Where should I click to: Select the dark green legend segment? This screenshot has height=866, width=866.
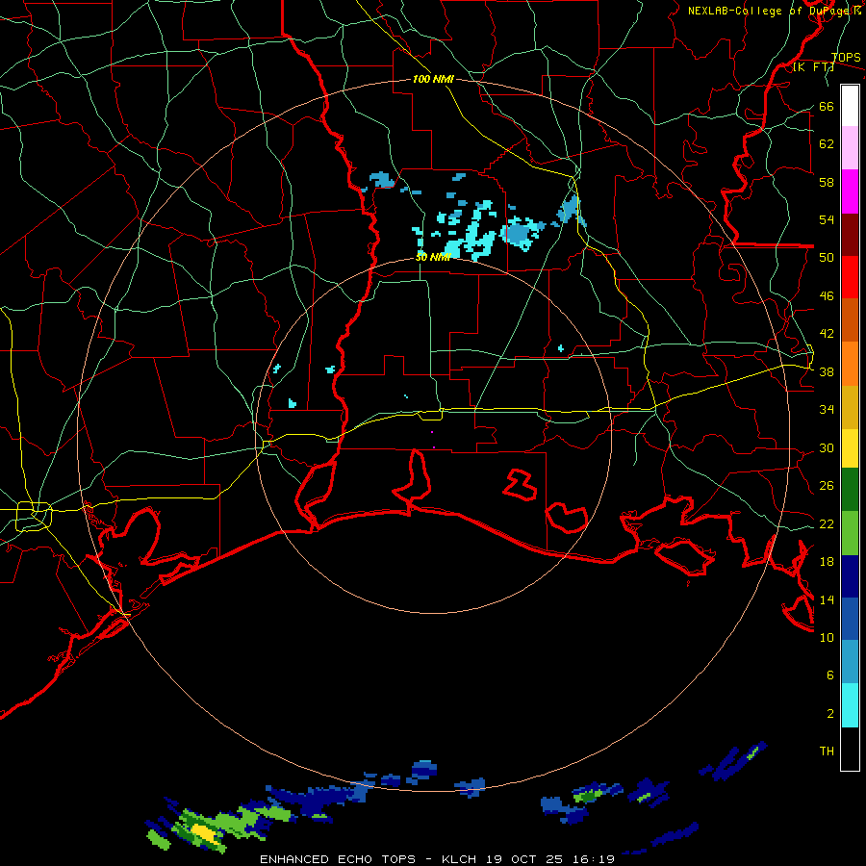pos(850,490)
